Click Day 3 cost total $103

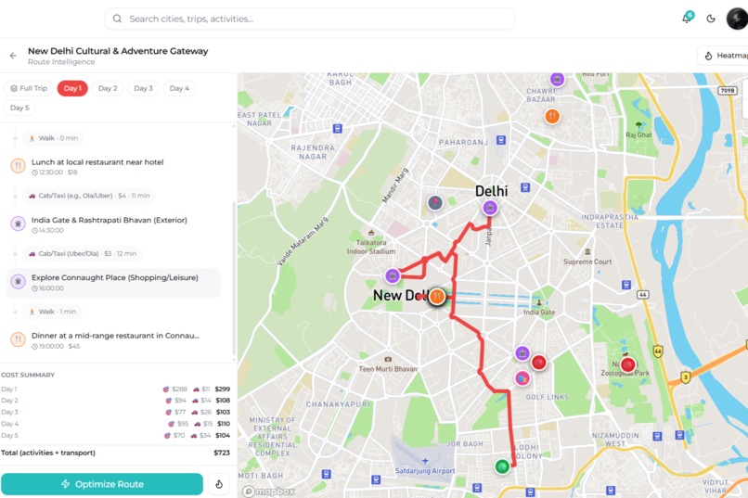tap(223, 413)
